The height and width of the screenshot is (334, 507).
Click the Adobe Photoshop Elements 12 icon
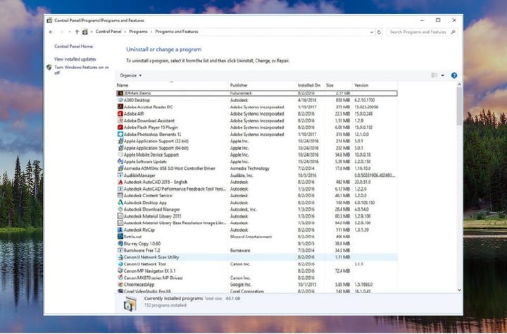(x=120, y=134)
